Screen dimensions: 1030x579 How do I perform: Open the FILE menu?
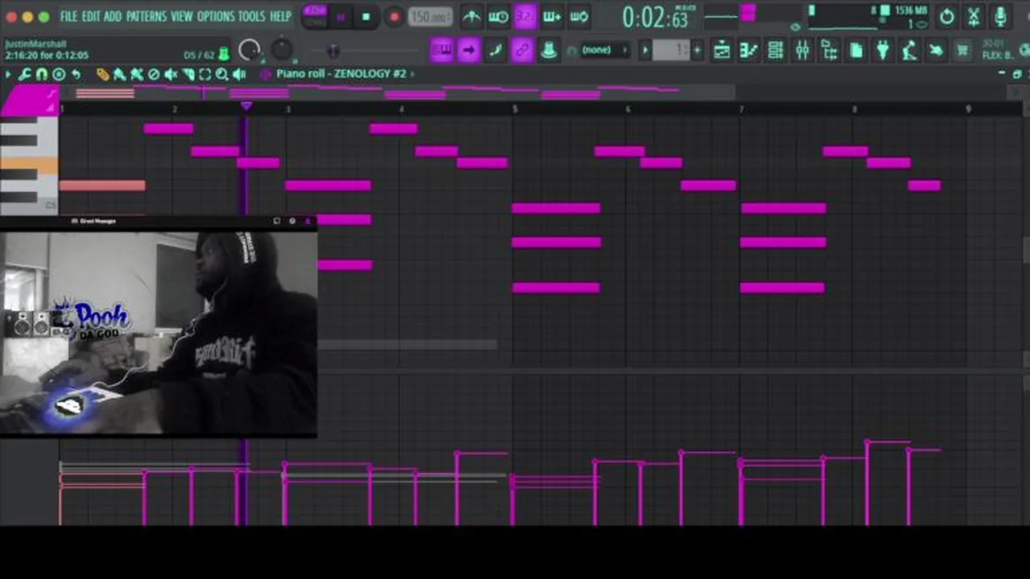pyautogui.click(x=68, y=16)
